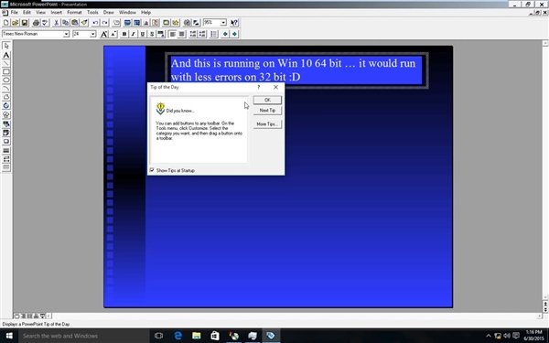Open the font name dropdown
This screenshot has height=343, width=549.
click(66, 34)
